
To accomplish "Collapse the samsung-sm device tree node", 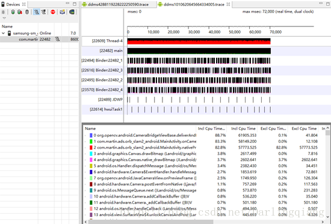I will coord(3,33).
